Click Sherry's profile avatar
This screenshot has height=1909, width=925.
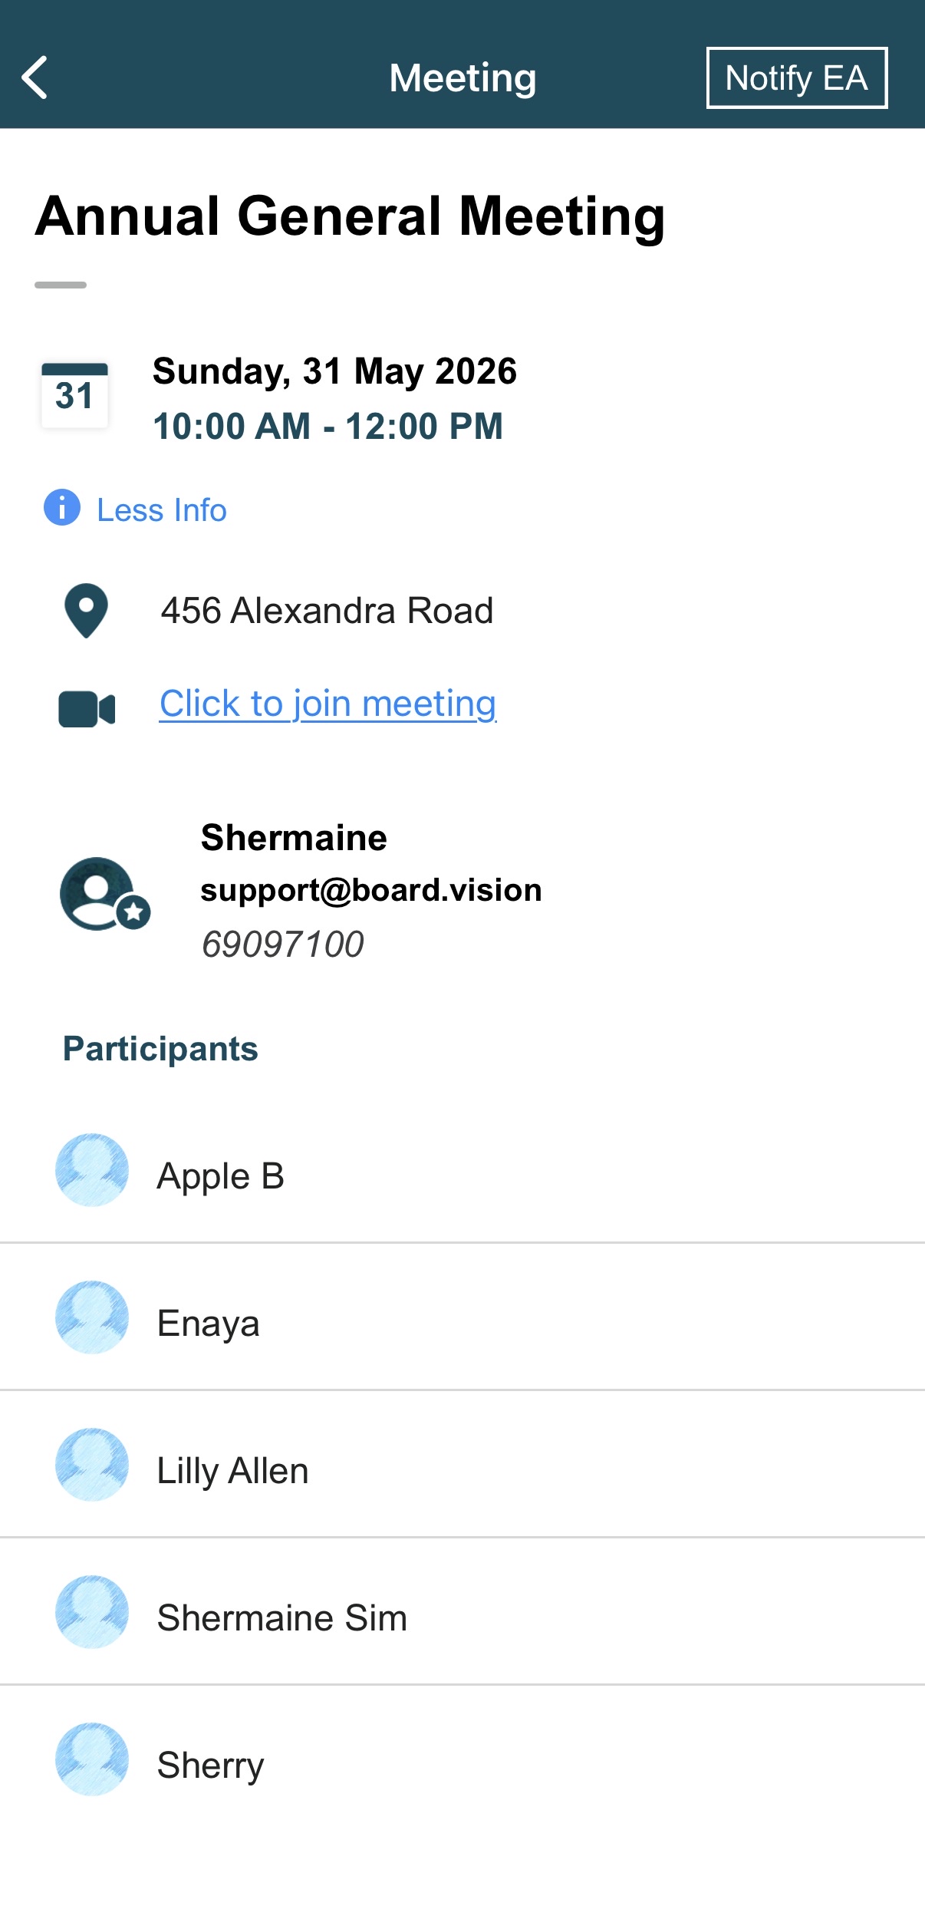[92, 1759]
